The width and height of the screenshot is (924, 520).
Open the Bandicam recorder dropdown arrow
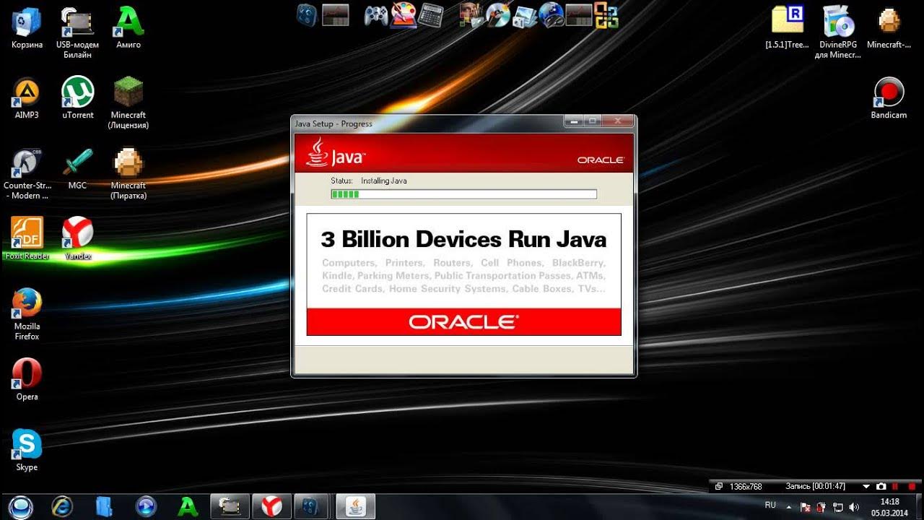tap(867, 487)
